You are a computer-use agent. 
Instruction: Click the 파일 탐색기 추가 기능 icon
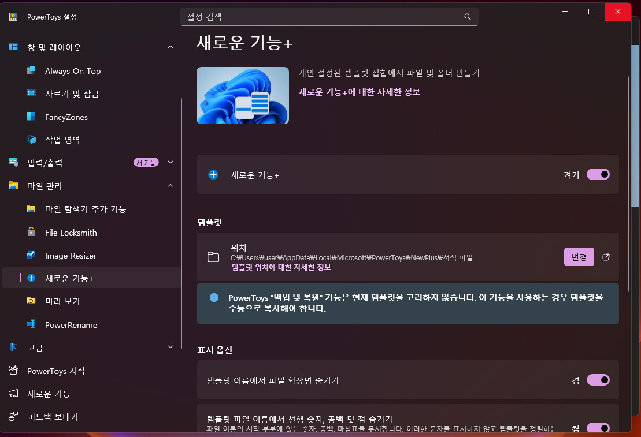coord(31,209)
